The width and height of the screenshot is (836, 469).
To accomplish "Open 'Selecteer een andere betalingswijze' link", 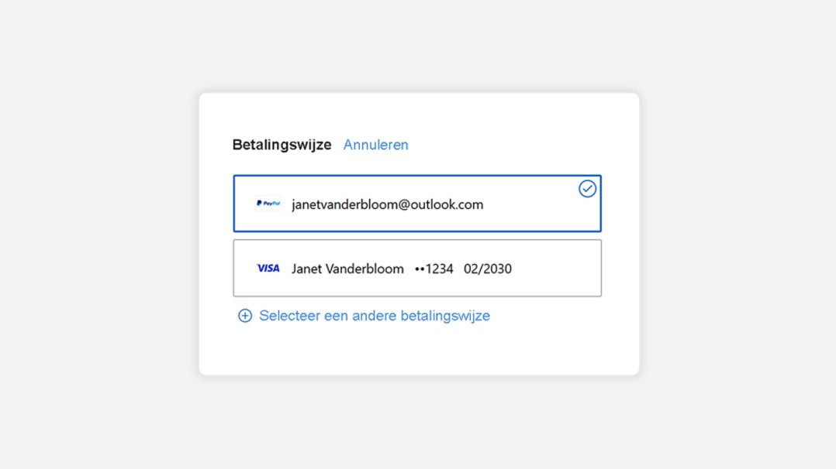I will (375, 316).
